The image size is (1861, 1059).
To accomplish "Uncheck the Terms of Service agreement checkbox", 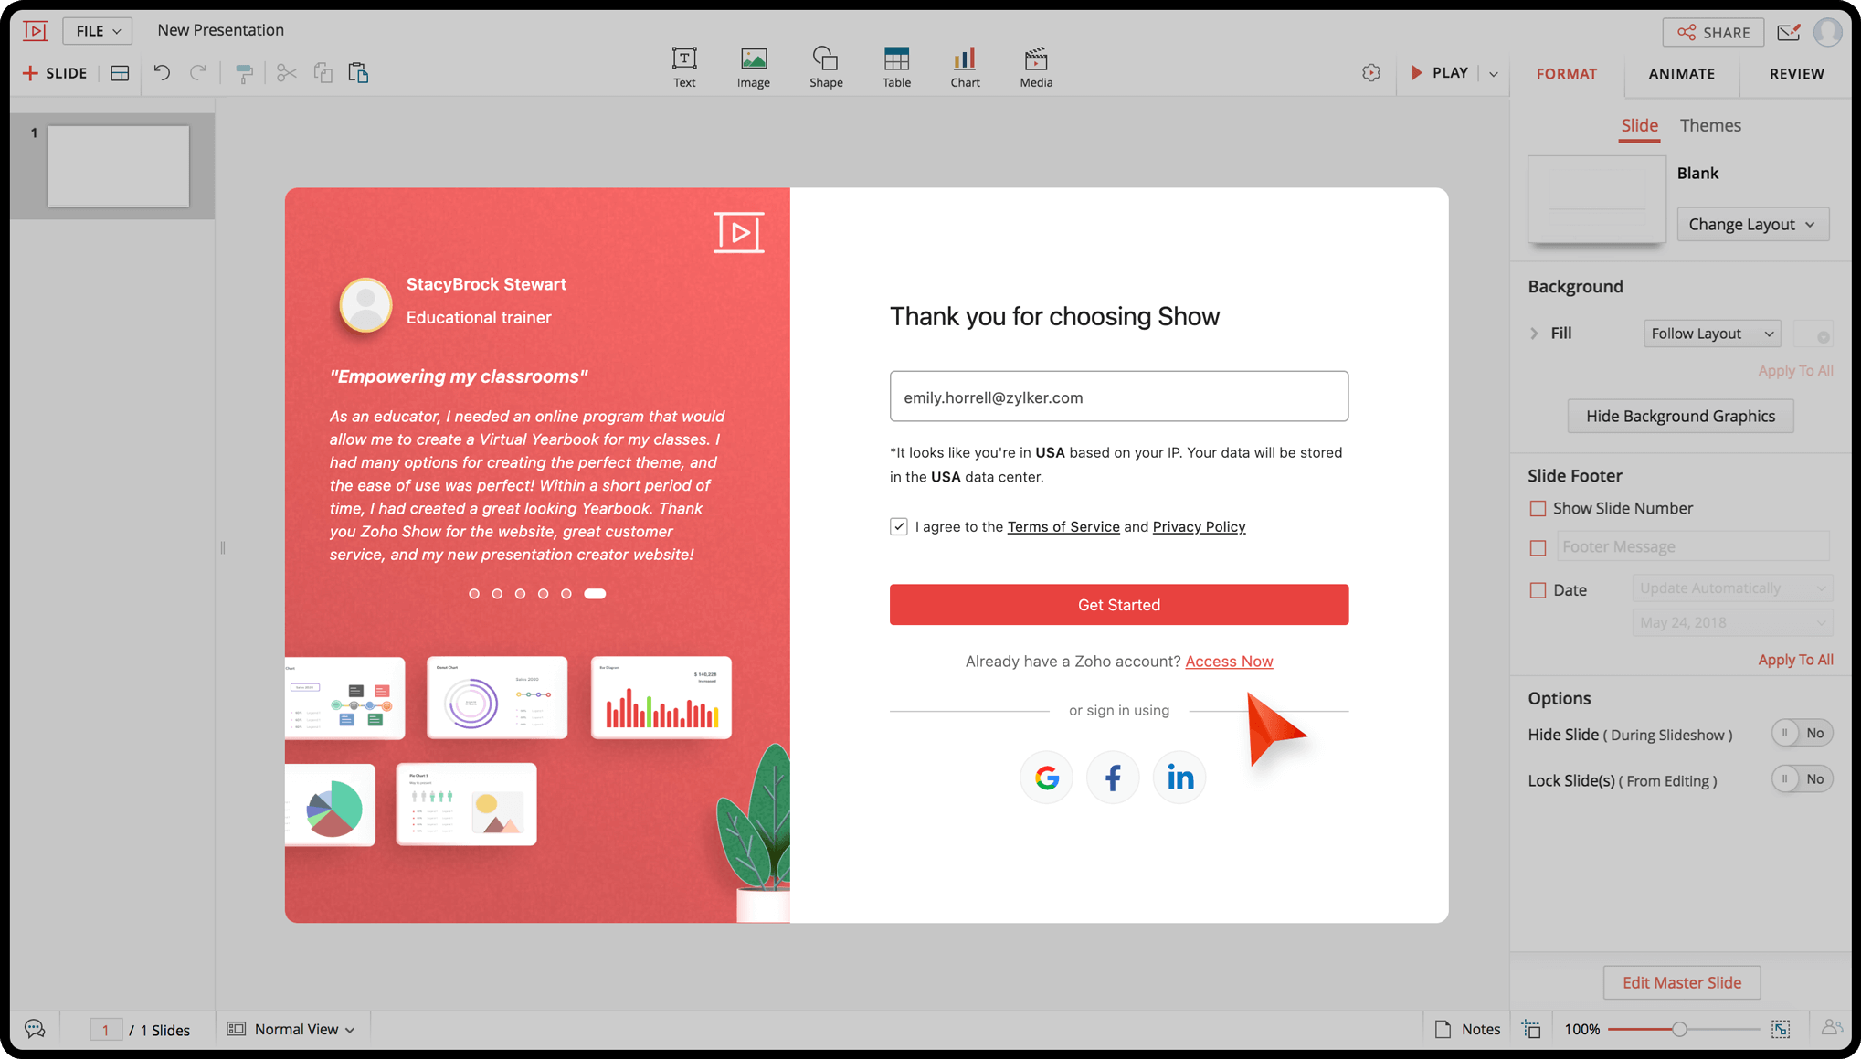I will coord(899,526).
